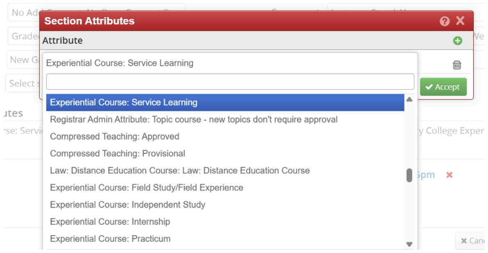This screenshot has height=253, width=488.
Task: Click the red X remove meeting icon
Action: click(x=449, y=175)
